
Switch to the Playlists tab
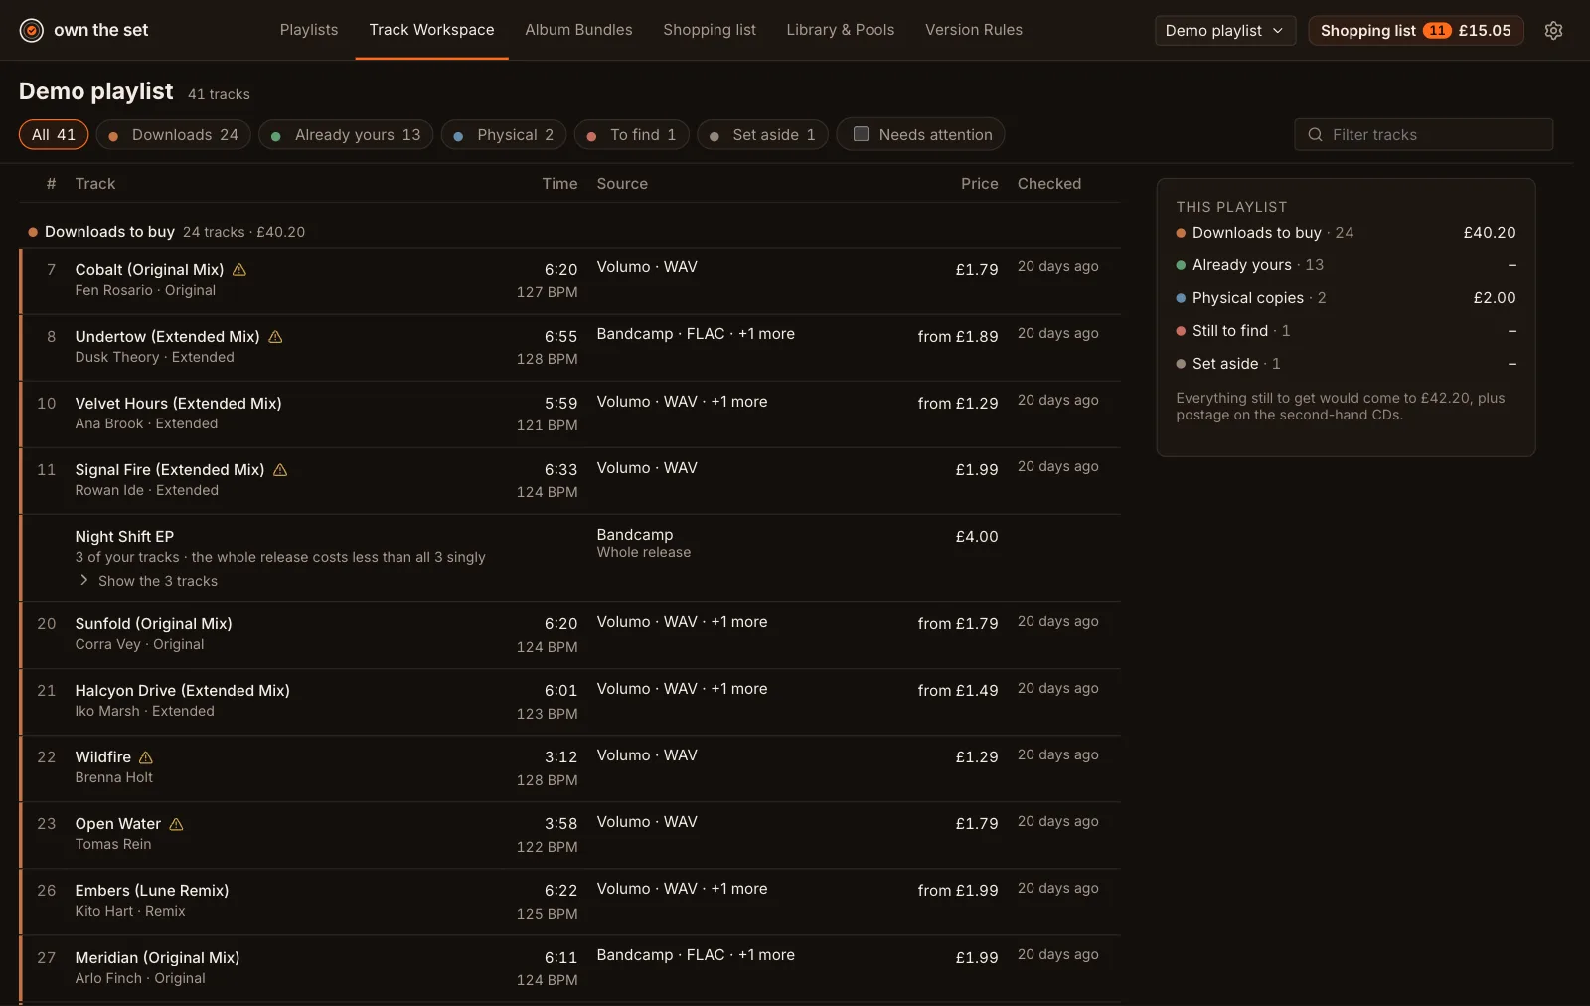coord(309,30)
